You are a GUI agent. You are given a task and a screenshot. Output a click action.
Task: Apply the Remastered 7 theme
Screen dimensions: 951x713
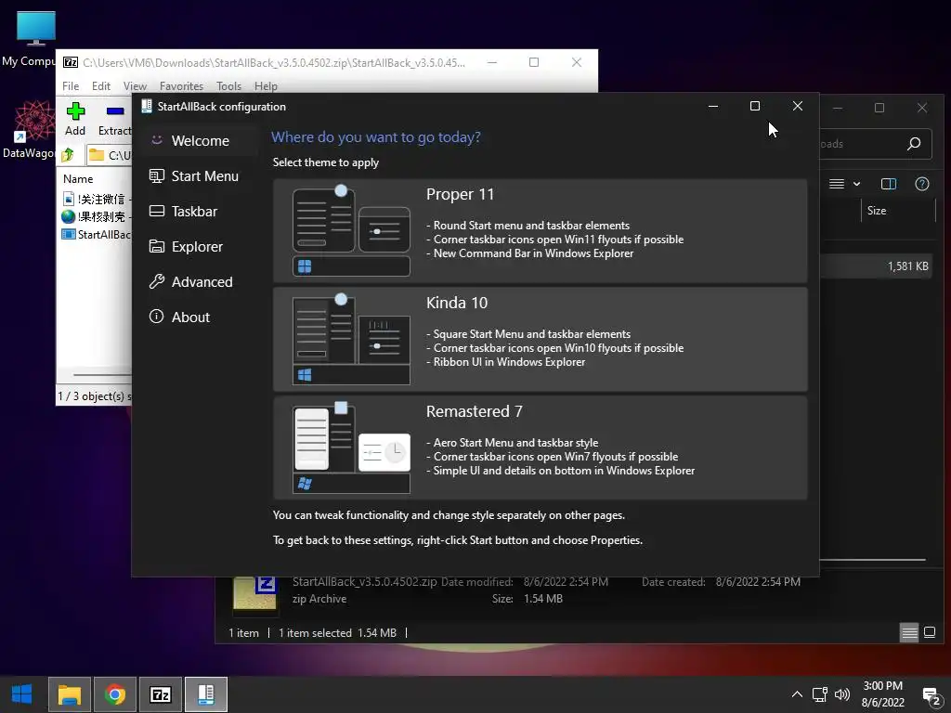(540, 448)
